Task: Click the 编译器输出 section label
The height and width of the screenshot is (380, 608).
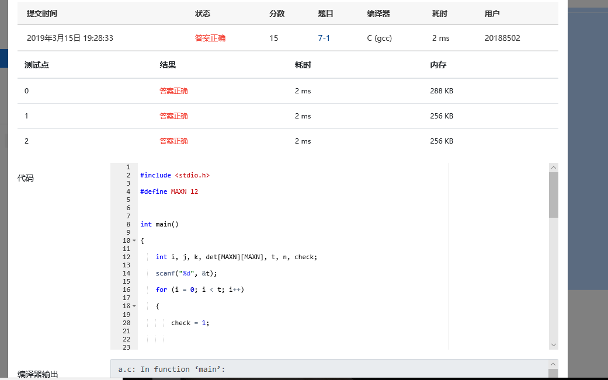Action: [x=37, y=374]
